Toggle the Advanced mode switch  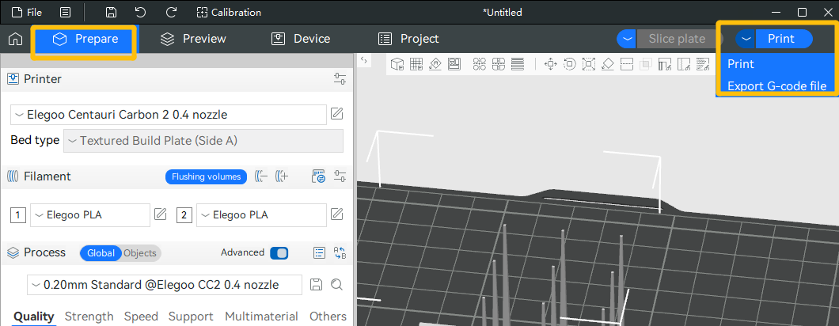(279, 253)
